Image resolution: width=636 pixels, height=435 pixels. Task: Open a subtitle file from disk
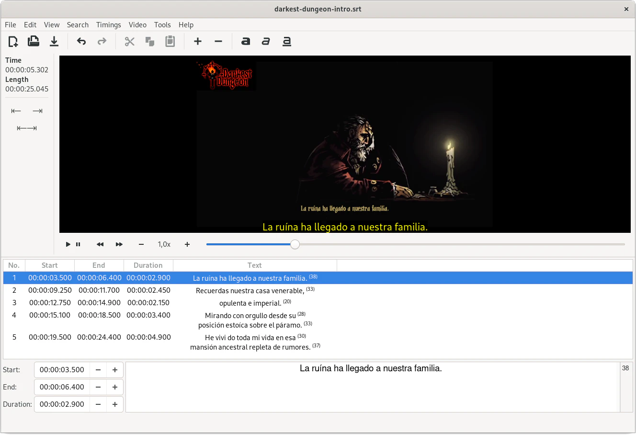coord(34,41)
